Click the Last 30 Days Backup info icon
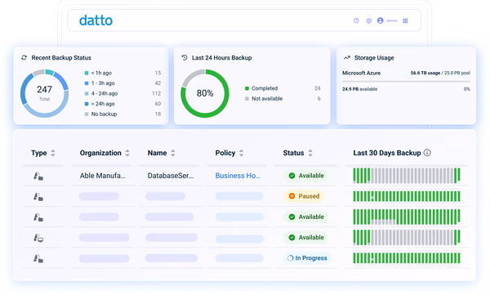Image resolution: width=490 pixels, height=295 pixels. [x=427, y=153]
